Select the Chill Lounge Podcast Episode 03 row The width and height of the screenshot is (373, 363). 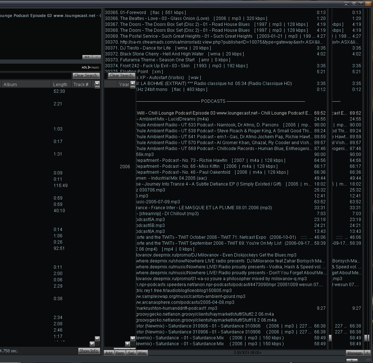pyautogui.click(x=231, y=113)
